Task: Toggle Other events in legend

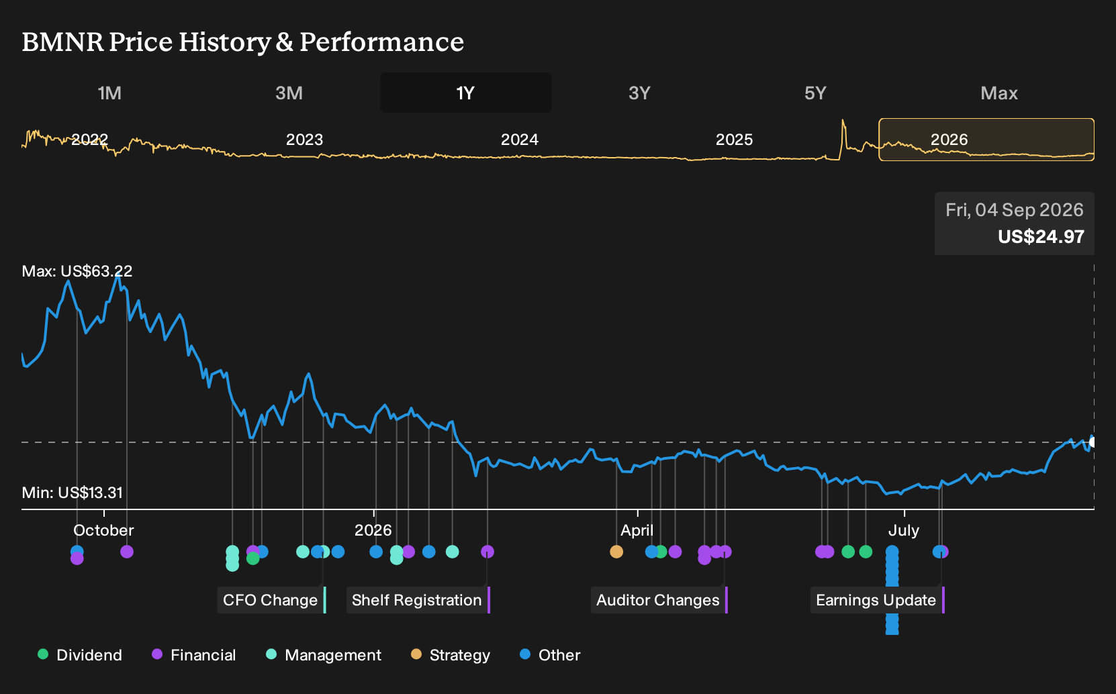Action: (550, 655)
